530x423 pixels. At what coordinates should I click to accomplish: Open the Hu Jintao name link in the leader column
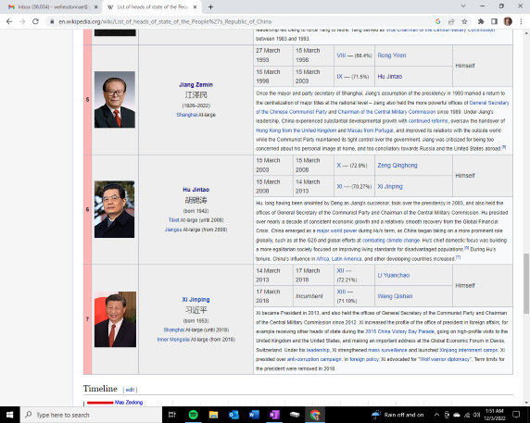point(196,190)
